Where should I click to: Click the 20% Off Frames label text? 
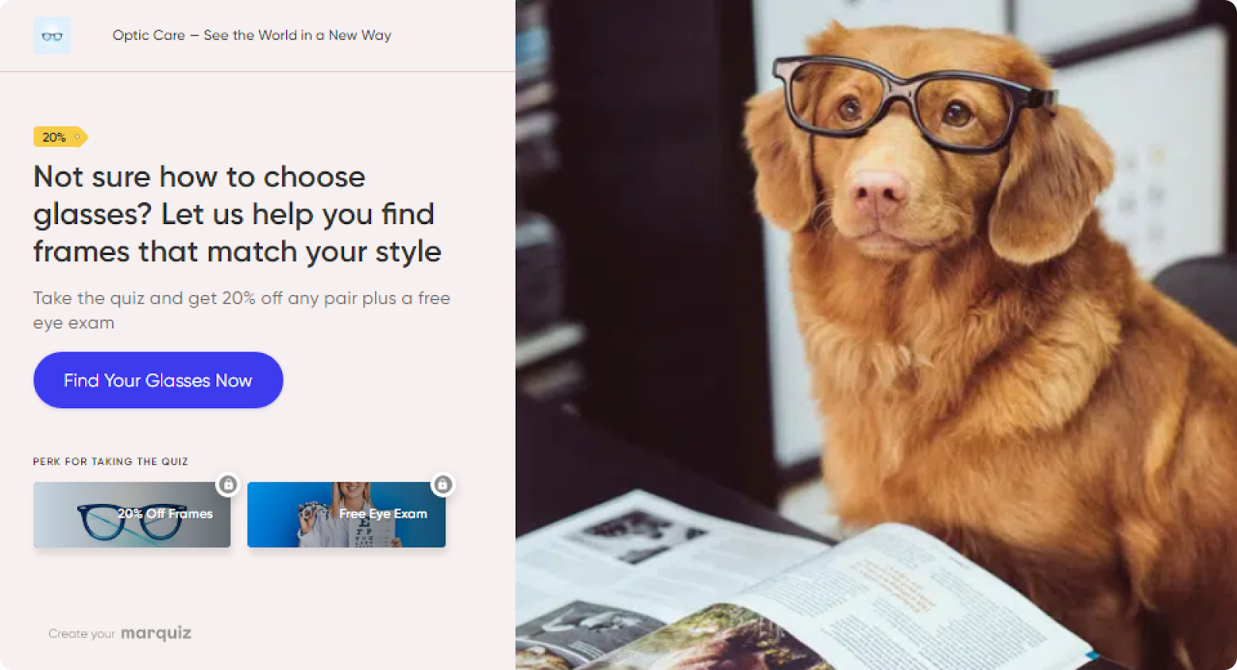[x=165, y=514]
